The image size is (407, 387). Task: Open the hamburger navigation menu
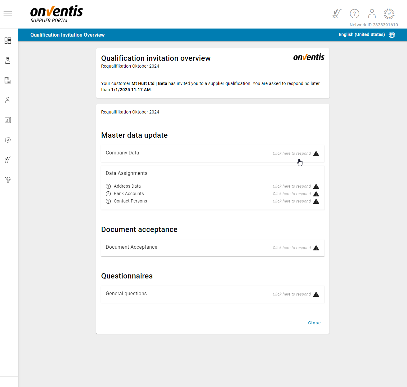tap(8, 14)
